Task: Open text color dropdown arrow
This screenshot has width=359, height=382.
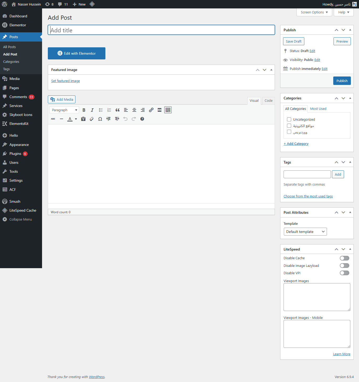Action: point(76,119)
